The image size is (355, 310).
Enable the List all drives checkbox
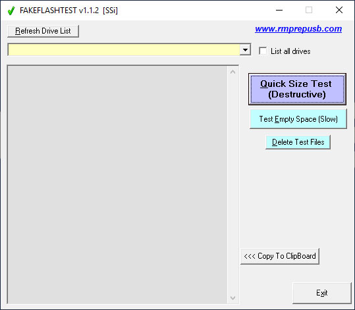[263, 51]
